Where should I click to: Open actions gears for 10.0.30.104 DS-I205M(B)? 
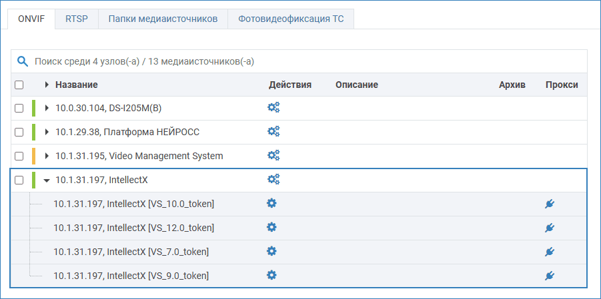point(273,107)
